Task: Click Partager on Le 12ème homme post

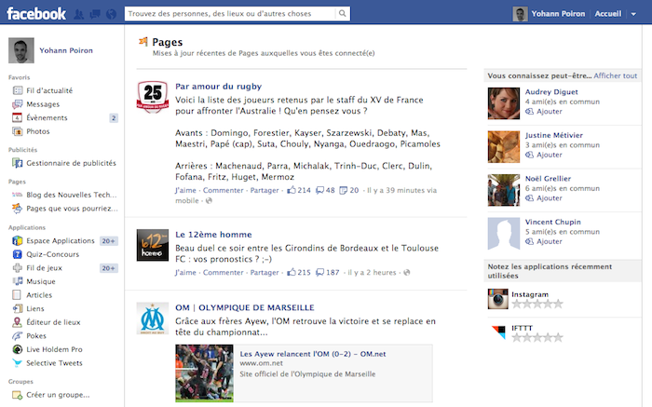Action: pyautogui.click(x=265, y=273)
